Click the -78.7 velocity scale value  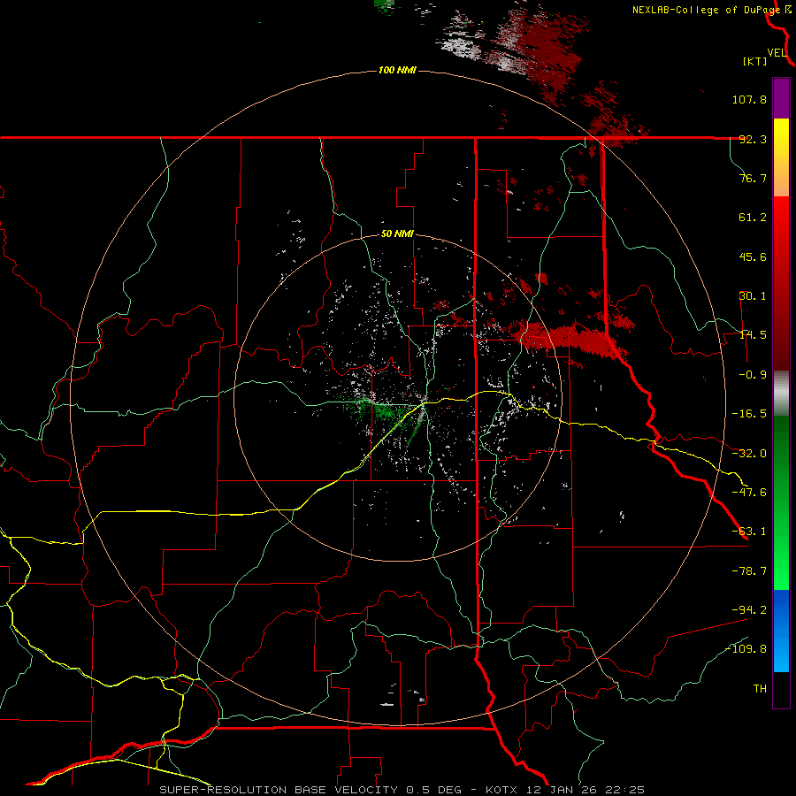[749, 571]
